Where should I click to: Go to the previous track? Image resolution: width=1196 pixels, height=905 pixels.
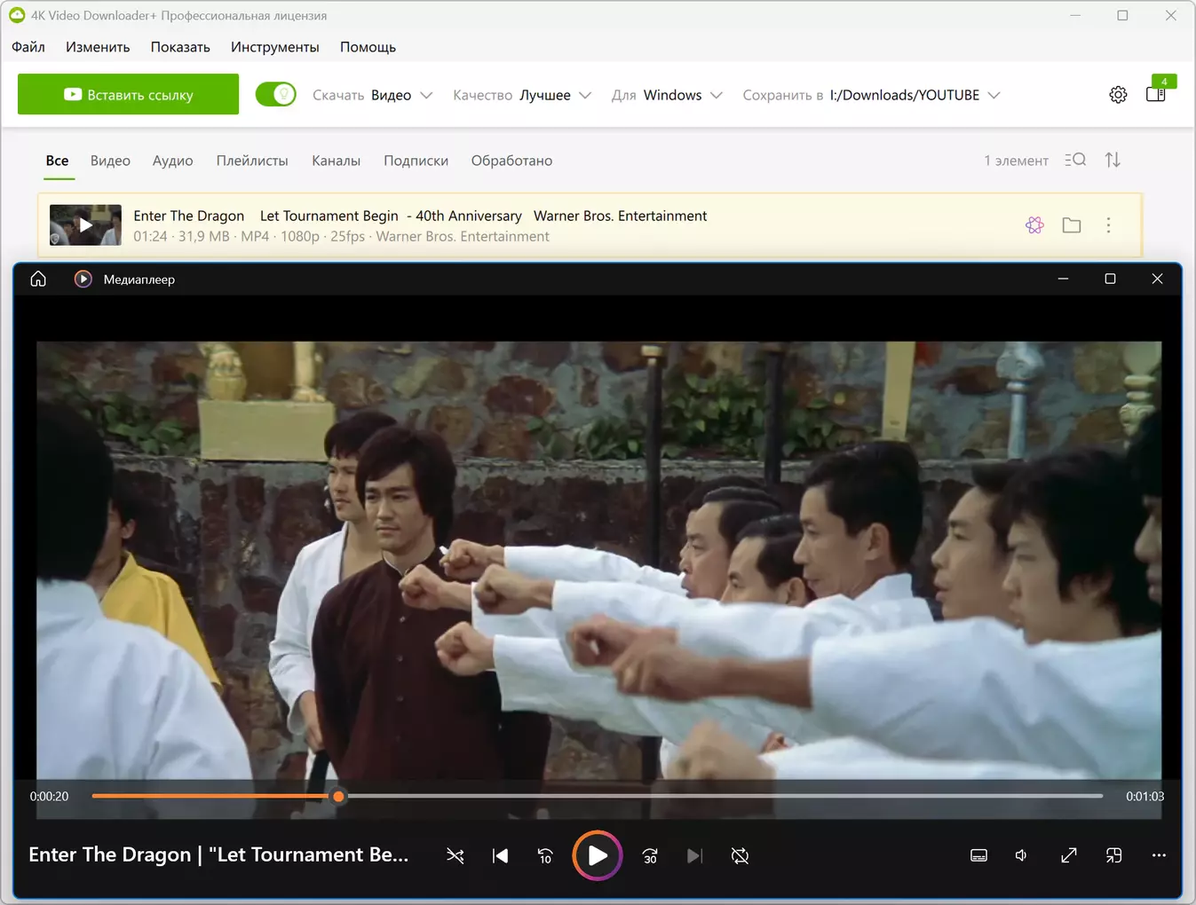click(501, 855)
